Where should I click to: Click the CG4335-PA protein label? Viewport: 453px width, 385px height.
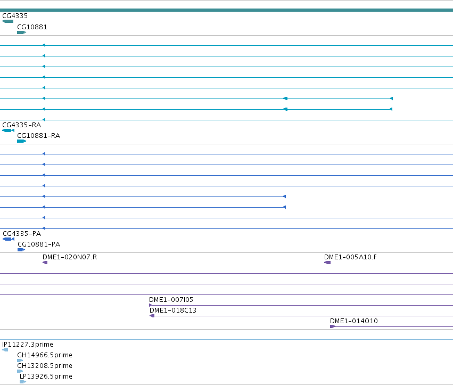pos(22,234)
